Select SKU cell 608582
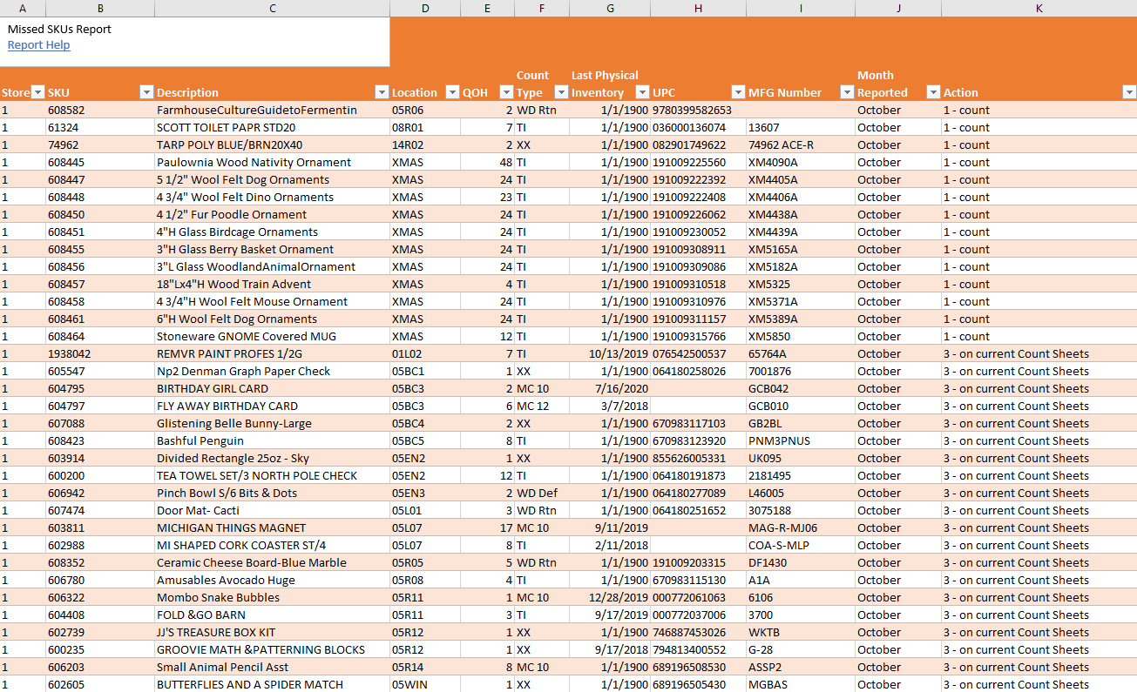1137x692 pixels. pos(100,110)
